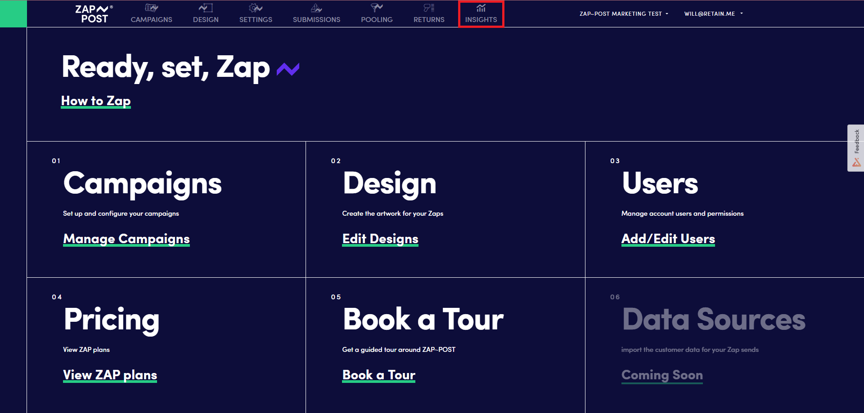Click the Pricing card heading
The image size is (864, 413).
tap(112, 320)
